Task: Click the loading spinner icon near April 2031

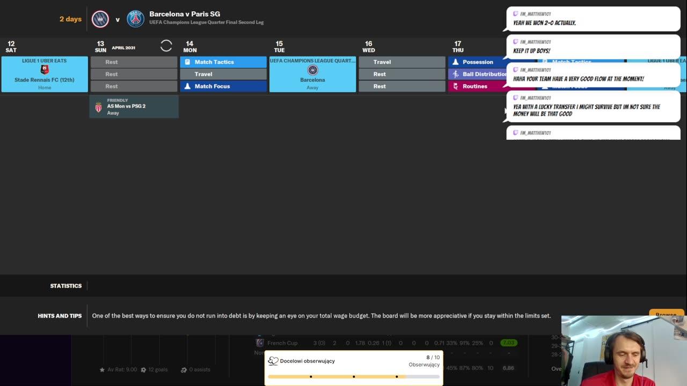Action: coord(166,46)
